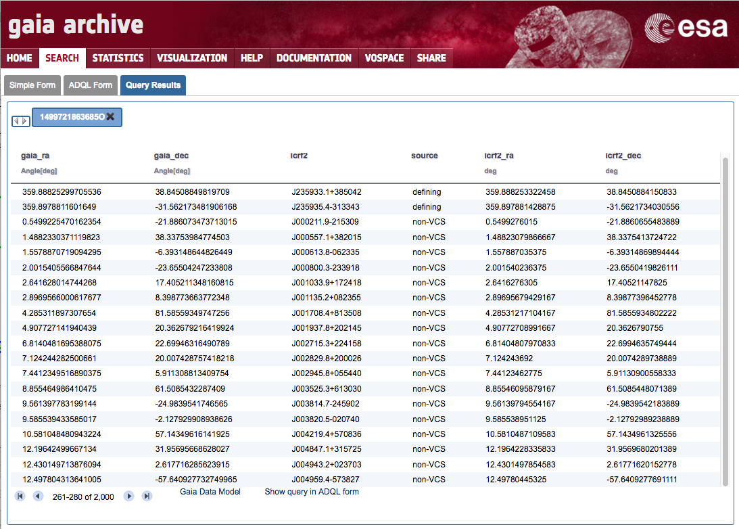Click the gaia archive title logo

(x=76, y=25)
